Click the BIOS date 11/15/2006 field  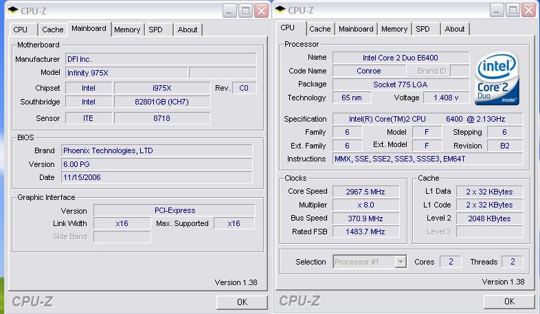[x=157, y=178]
